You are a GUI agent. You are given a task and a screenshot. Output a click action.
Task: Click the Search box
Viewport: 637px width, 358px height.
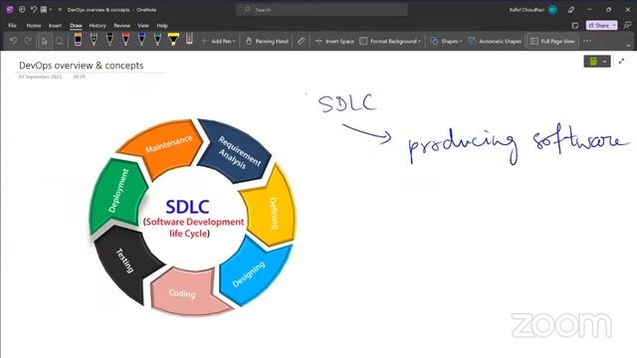pos(321,10)
